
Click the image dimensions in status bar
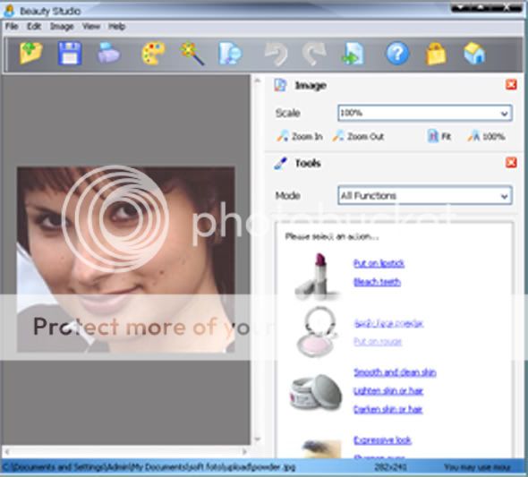[x=390, y=467]
